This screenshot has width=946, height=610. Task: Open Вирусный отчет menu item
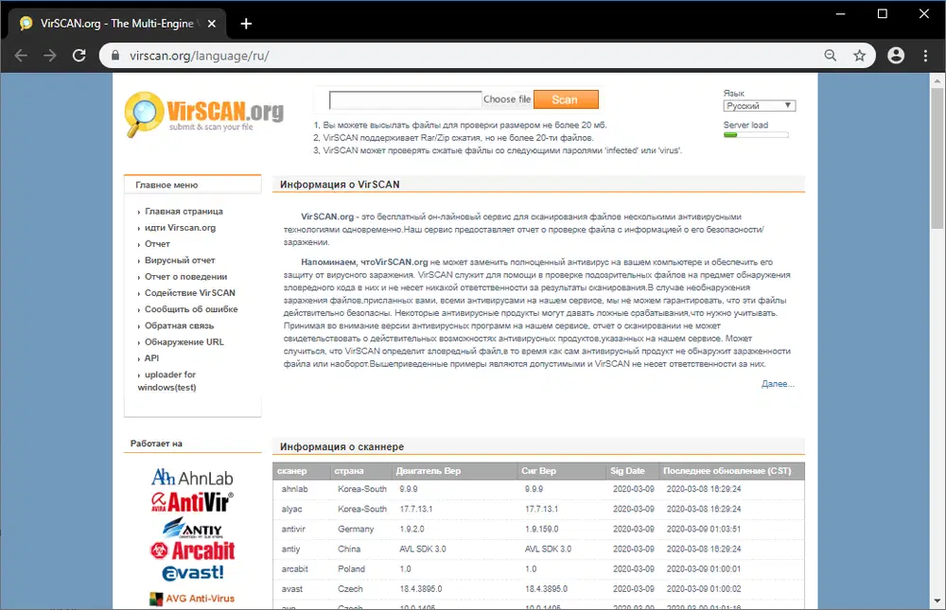pyautogui.click(x=180, y=260)
